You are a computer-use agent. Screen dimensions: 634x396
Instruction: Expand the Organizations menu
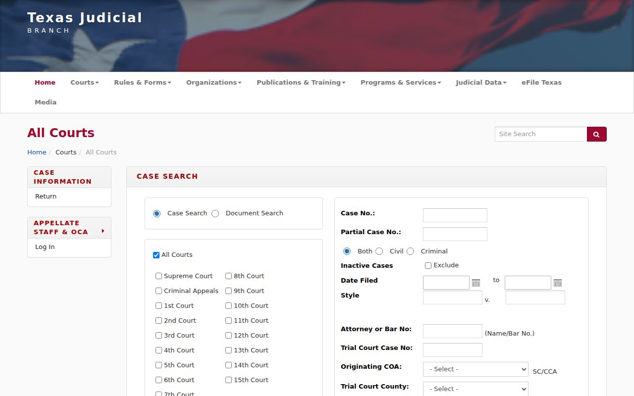click(x=214, y=83)
